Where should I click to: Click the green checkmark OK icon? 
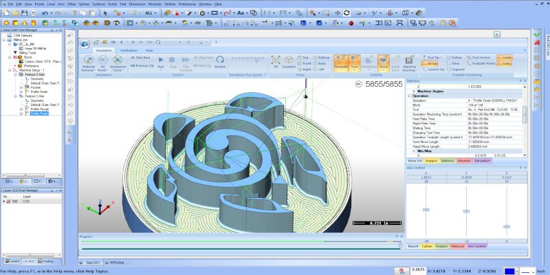(x=537, y=34)
